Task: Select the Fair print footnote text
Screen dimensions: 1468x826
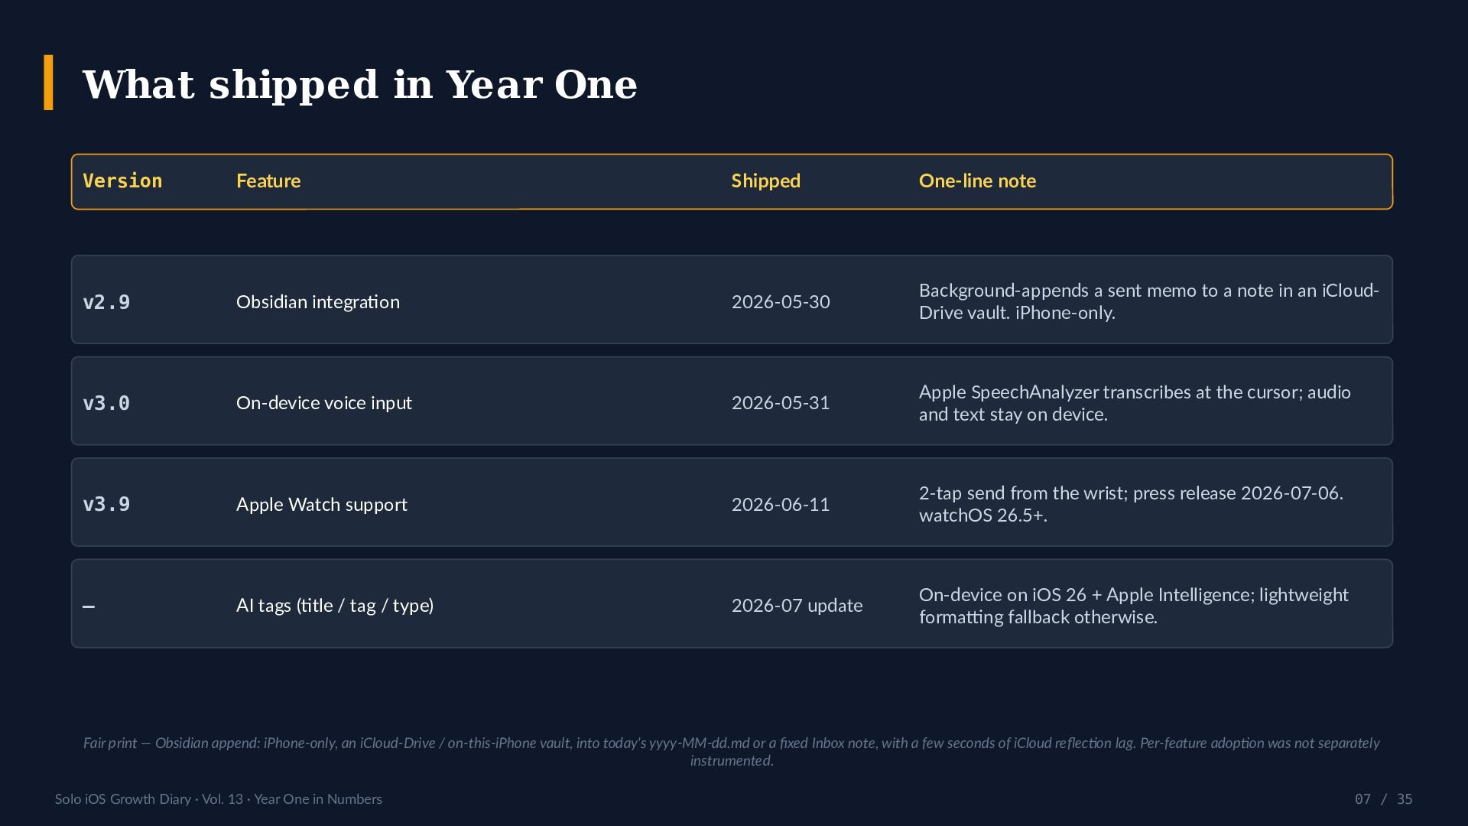Action: [732, 752]
